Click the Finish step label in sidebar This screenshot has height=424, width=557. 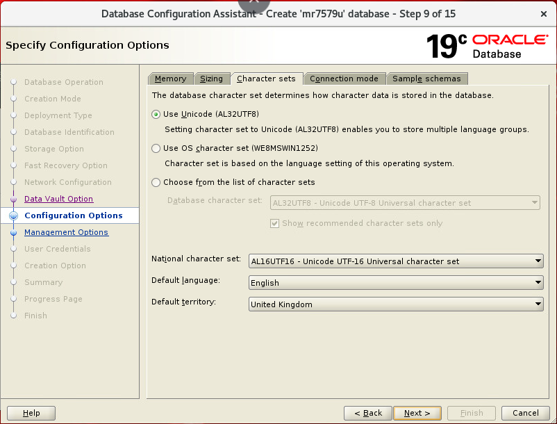click(x=35, y=316)
